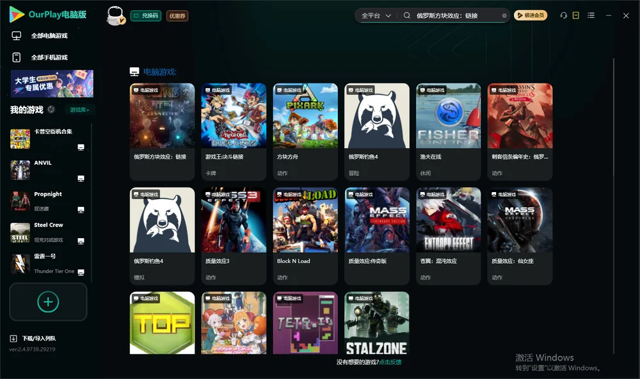Screen dimensions: 640x379
Task: Click the 刺客信条编年史：俄罗... card title
Action: (x=520, y=157)
